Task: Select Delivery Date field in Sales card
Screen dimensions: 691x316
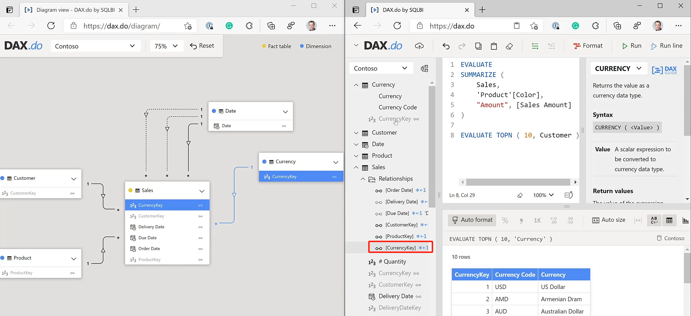Action: 167,227
